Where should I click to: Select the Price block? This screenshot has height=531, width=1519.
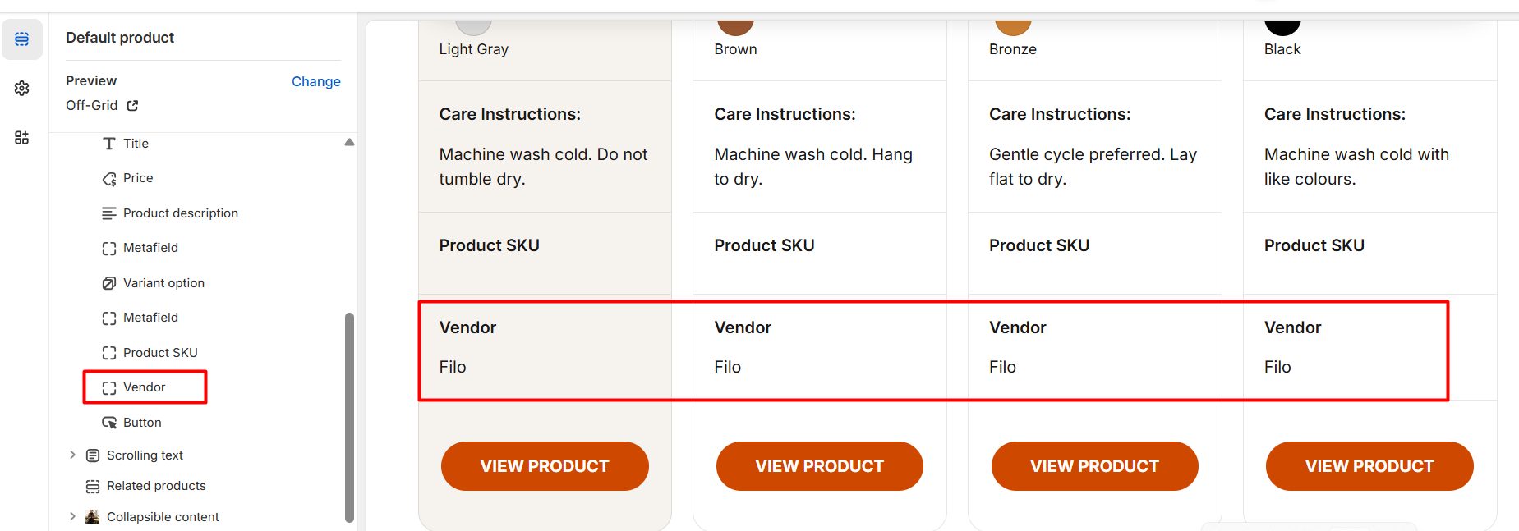pos(137,178)
